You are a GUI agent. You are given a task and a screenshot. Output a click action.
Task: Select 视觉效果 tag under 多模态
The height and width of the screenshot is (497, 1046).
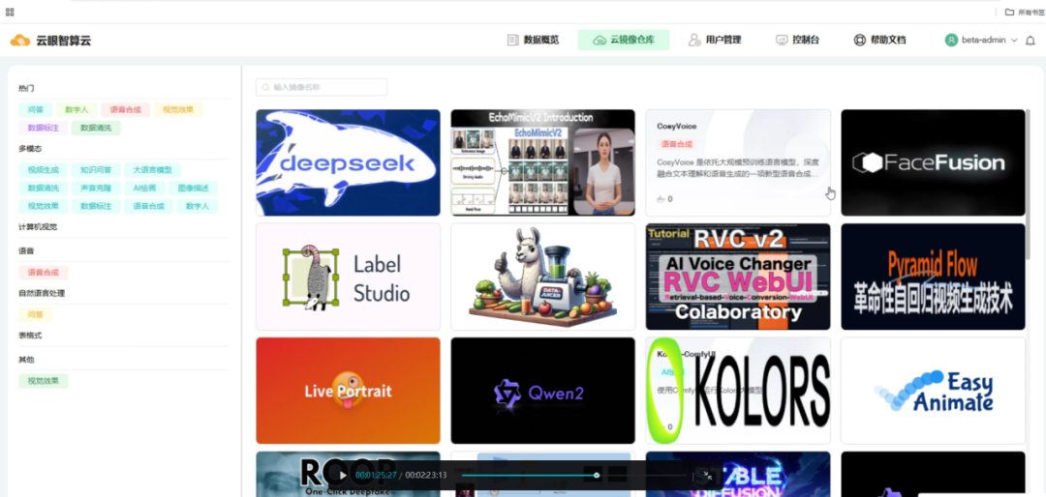tap(44, 207)
